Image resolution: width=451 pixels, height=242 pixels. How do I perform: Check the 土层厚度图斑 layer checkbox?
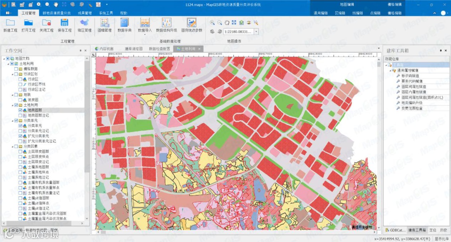[x=20, y=151]
